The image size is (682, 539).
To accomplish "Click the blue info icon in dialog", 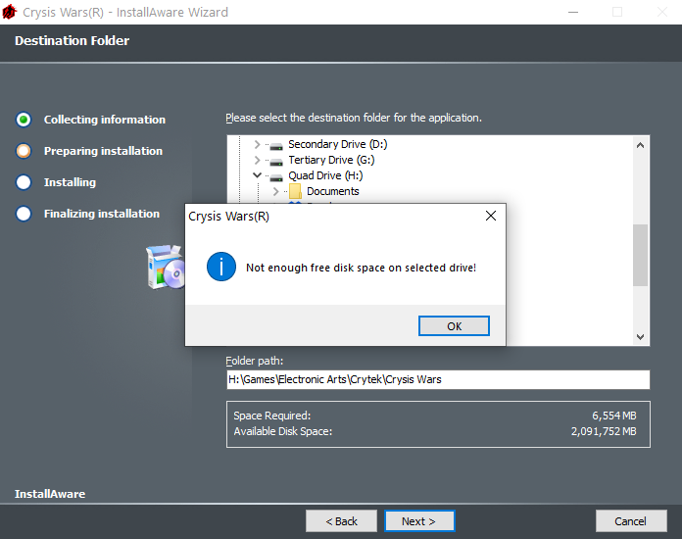I will coord(221,267).
